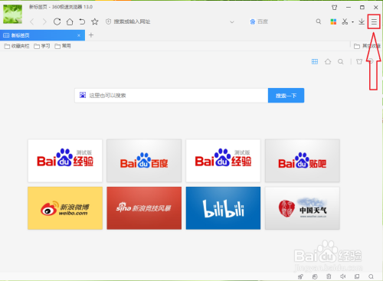Click the blue 搜索一下 button
Viewport: 383px width, 281px height.
pyautogui.click(x=286, y=96)
